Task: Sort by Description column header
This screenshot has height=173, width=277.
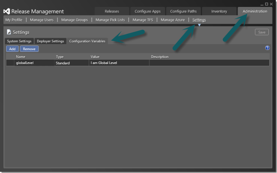Action: click(160, 57)
